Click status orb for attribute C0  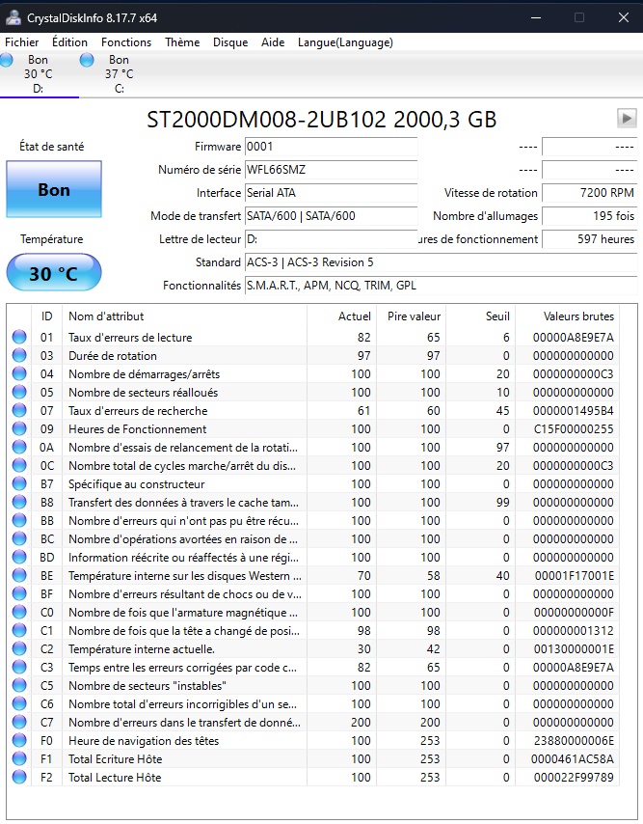point(19,613)
